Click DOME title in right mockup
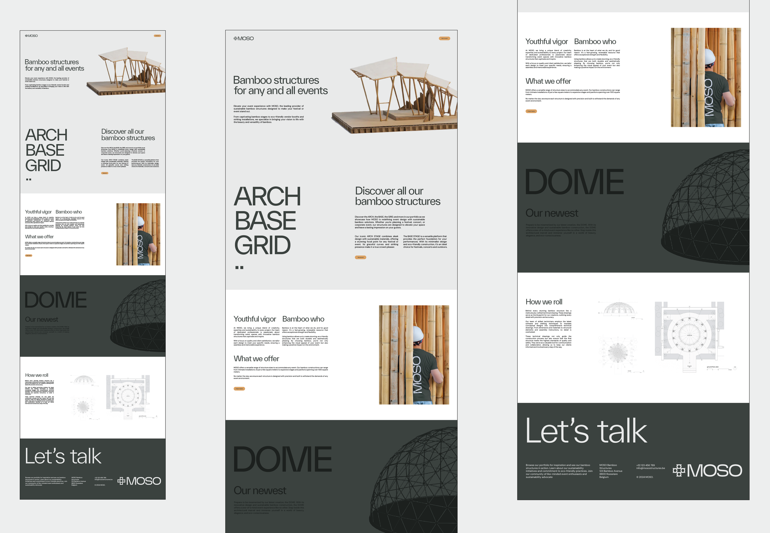The width and height of the screenshot is (770, 533). click(574, 182)
